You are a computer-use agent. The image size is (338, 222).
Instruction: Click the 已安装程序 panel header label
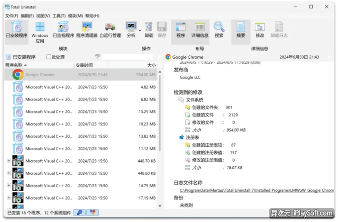click(x=24, y=57)
